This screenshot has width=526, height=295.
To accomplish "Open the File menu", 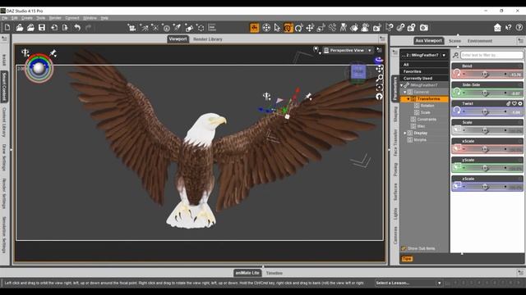I will [x=5, y=18].
